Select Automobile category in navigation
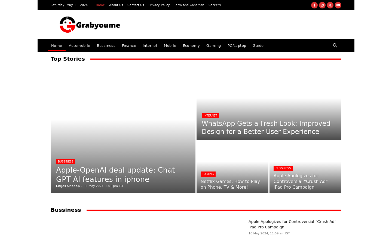Viewport: 392px width, 245px height. click(x=79, y=45)
